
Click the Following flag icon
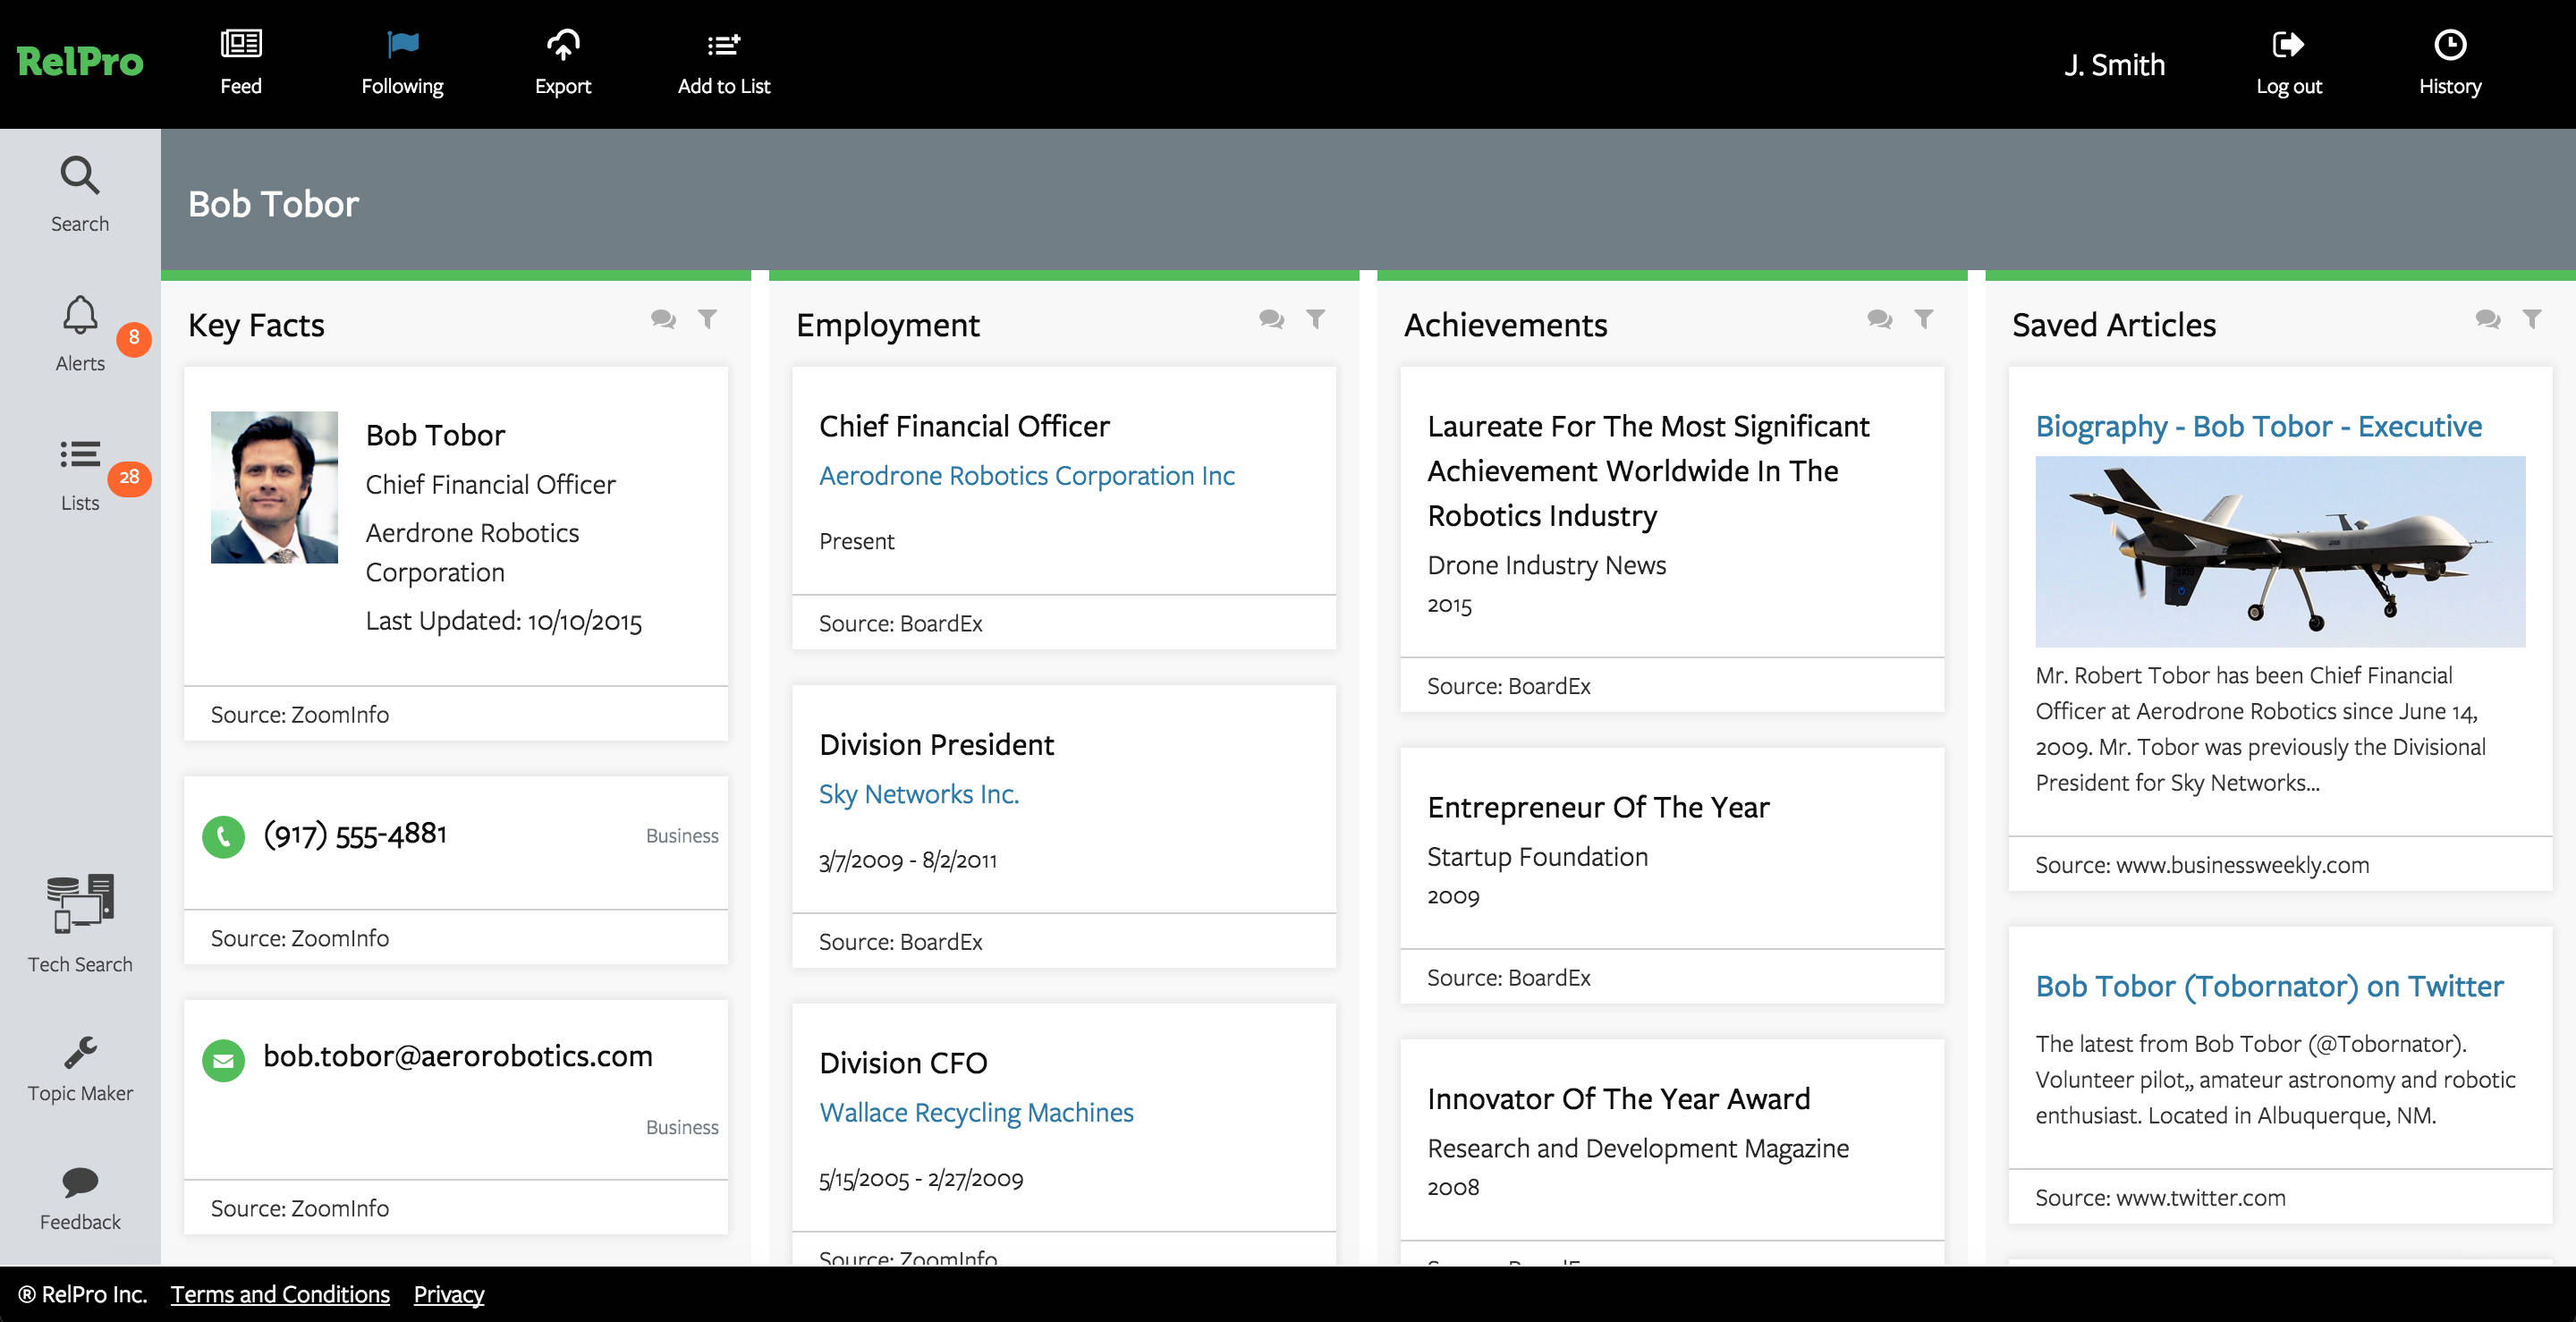pyautogui.click(x=403, y=44)
